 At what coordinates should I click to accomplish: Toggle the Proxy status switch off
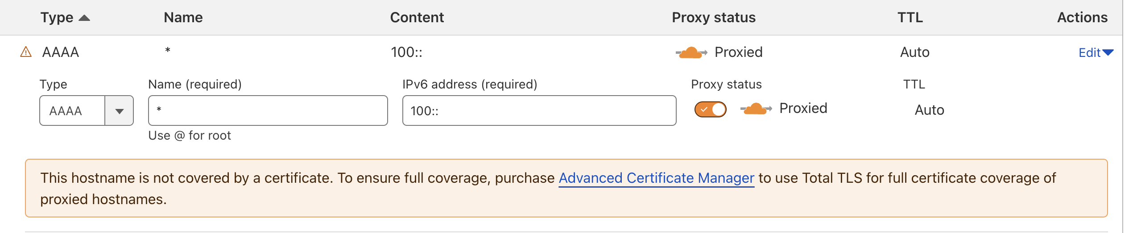pos(710,109)
